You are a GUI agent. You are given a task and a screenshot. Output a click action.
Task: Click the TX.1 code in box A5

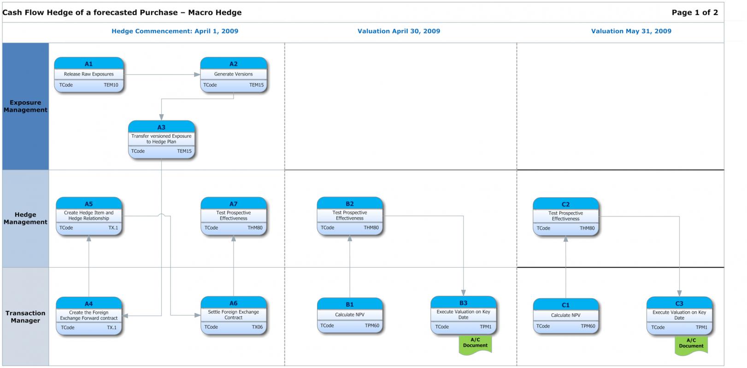pyautogui.click(x=113, y=228)
